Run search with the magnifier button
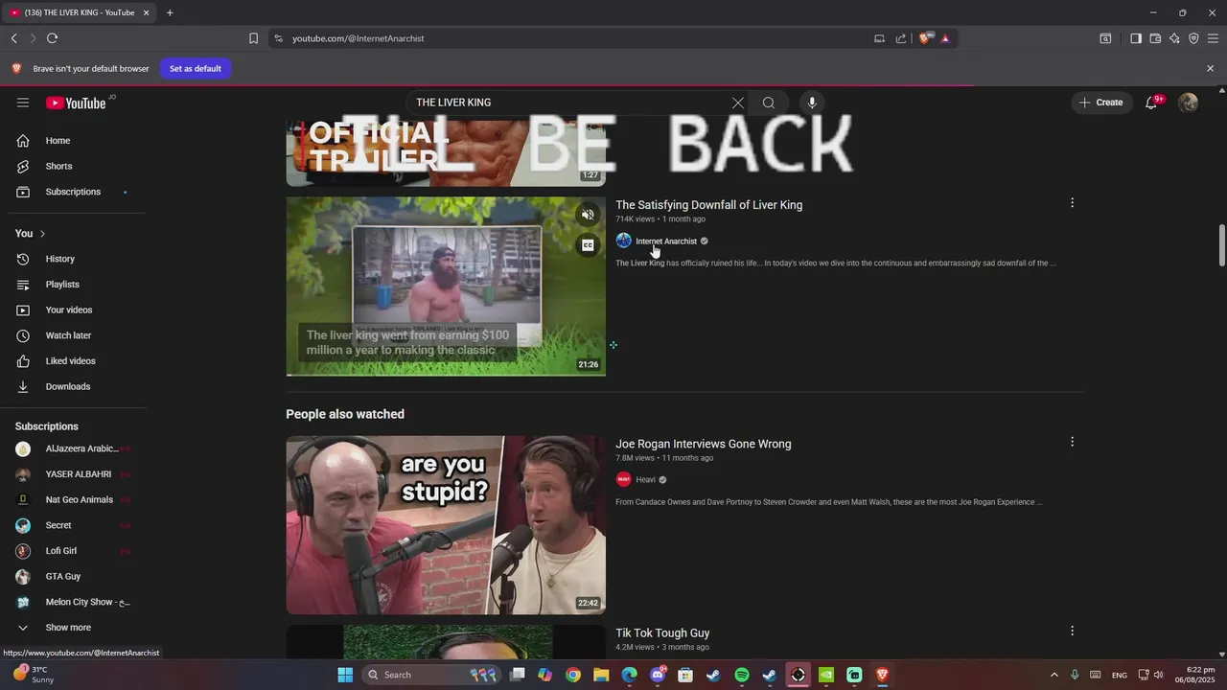 769,103
